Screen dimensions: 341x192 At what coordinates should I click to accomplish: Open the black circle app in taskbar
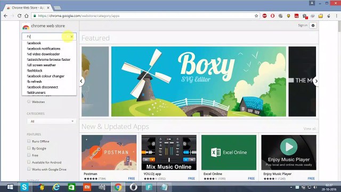point(134,187)
